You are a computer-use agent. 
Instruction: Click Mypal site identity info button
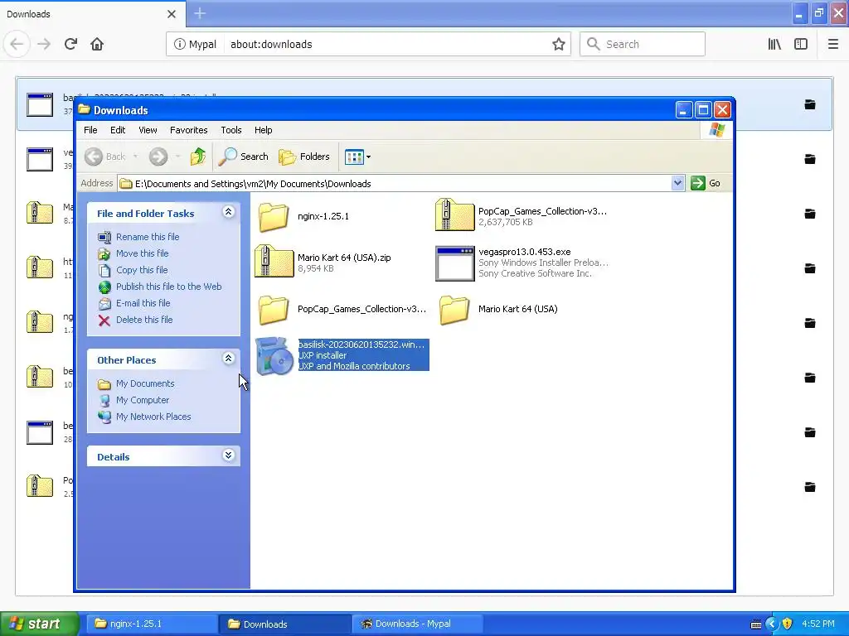click(x=195, y=44)
